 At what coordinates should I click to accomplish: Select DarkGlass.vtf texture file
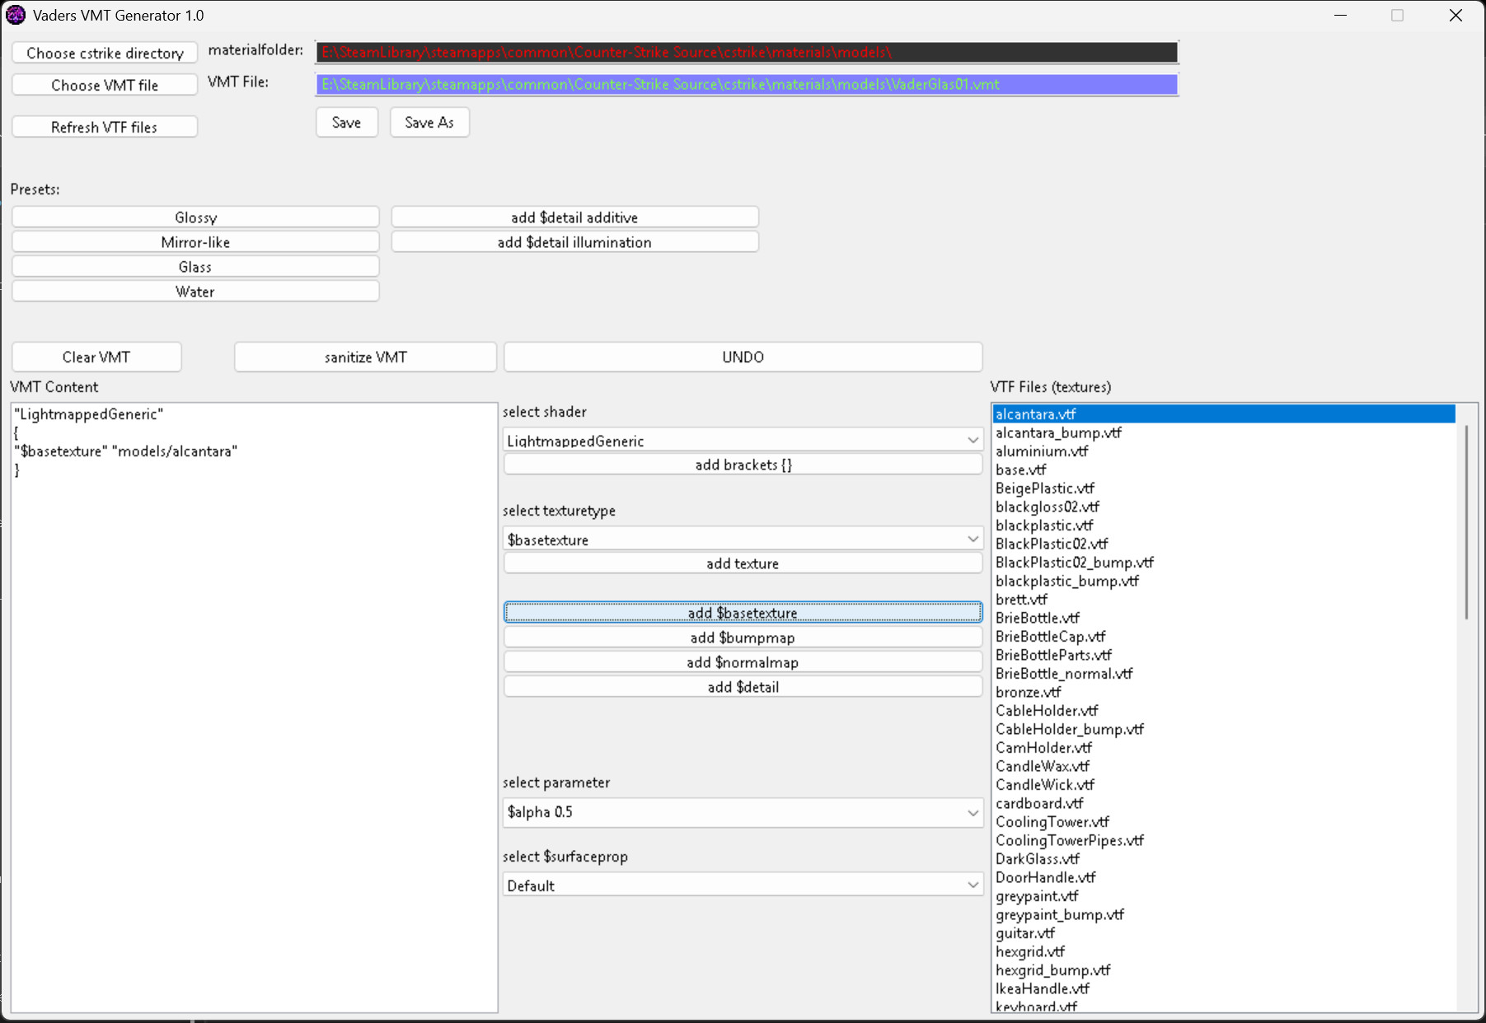[x=1223, y=859]
